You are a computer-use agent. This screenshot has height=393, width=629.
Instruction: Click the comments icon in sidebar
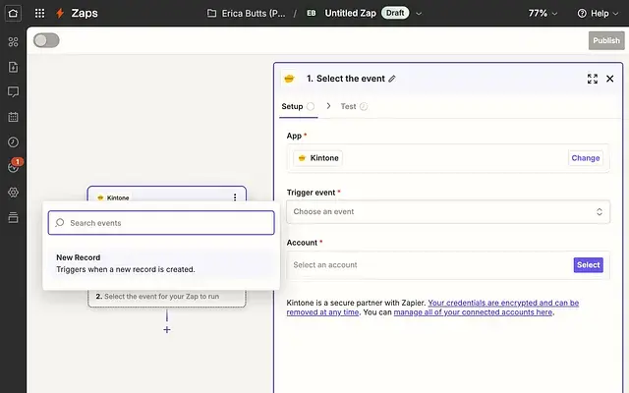click(x=13, y=91)
